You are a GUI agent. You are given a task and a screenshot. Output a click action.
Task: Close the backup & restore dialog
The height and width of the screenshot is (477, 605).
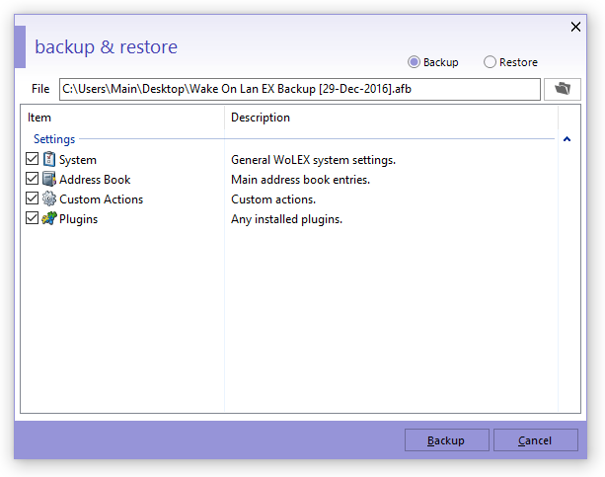[576, 27]
